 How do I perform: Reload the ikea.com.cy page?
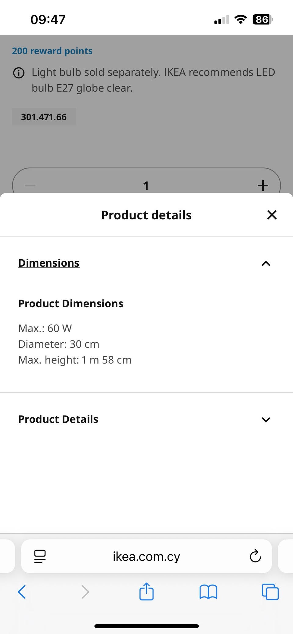[255, 556]
